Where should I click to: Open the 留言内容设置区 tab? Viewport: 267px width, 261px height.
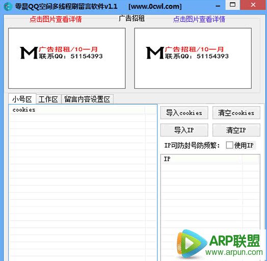[x=87, y=99]
